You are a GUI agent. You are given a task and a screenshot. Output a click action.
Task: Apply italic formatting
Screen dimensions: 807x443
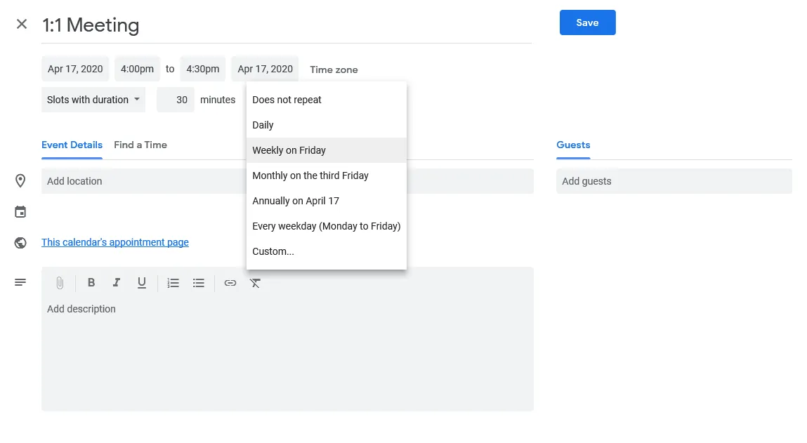117,283
